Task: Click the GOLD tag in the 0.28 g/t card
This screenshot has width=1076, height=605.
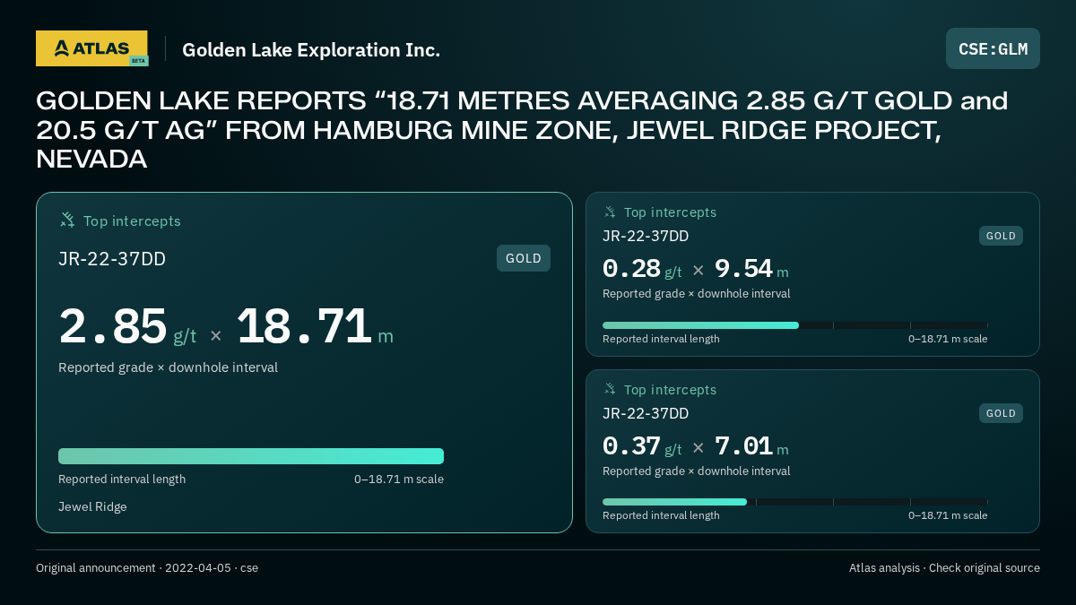Action: pos(1001,236)
